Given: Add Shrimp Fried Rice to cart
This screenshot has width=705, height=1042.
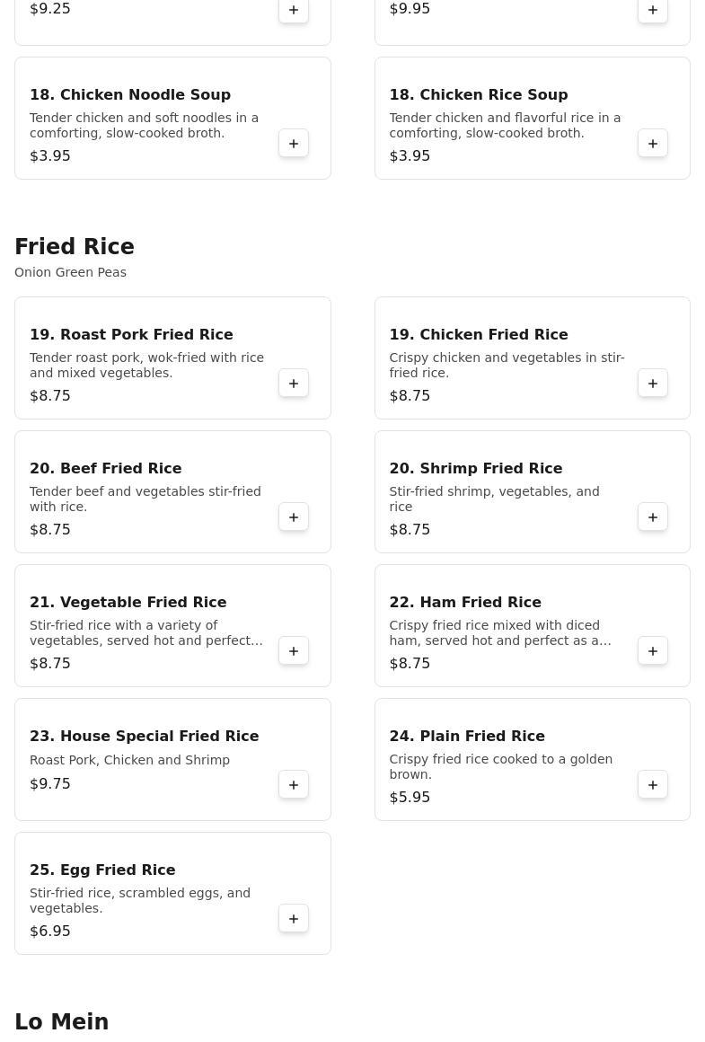Looking at the screenshot, I should [x=653, y=517].
